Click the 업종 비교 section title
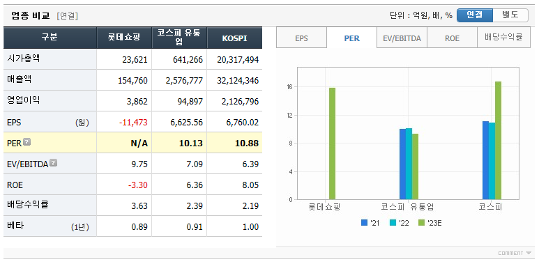The image size is (539, 264). 31,15
